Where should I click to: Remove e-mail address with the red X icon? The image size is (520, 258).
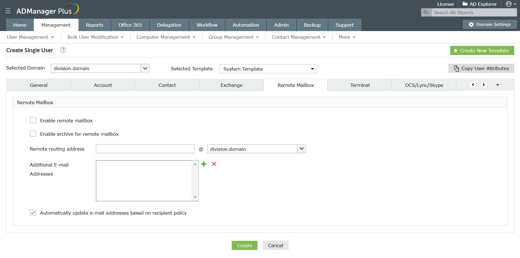click(214, 164)
